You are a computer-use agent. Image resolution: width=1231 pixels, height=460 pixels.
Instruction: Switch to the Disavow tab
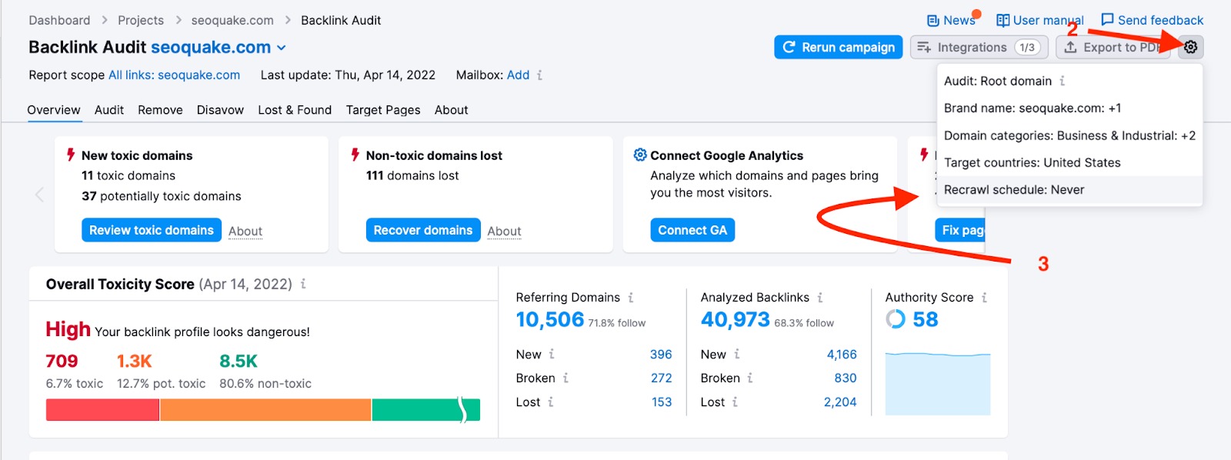tap(220, 110)
